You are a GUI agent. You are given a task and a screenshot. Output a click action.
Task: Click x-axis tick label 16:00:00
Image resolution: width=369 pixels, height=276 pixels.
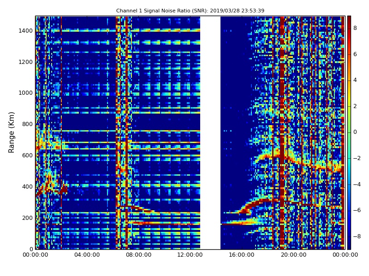[242, 255]
